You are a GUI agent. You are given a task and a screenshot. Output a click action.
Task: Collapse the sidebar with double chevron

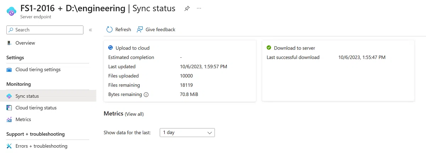coord(91,30)
